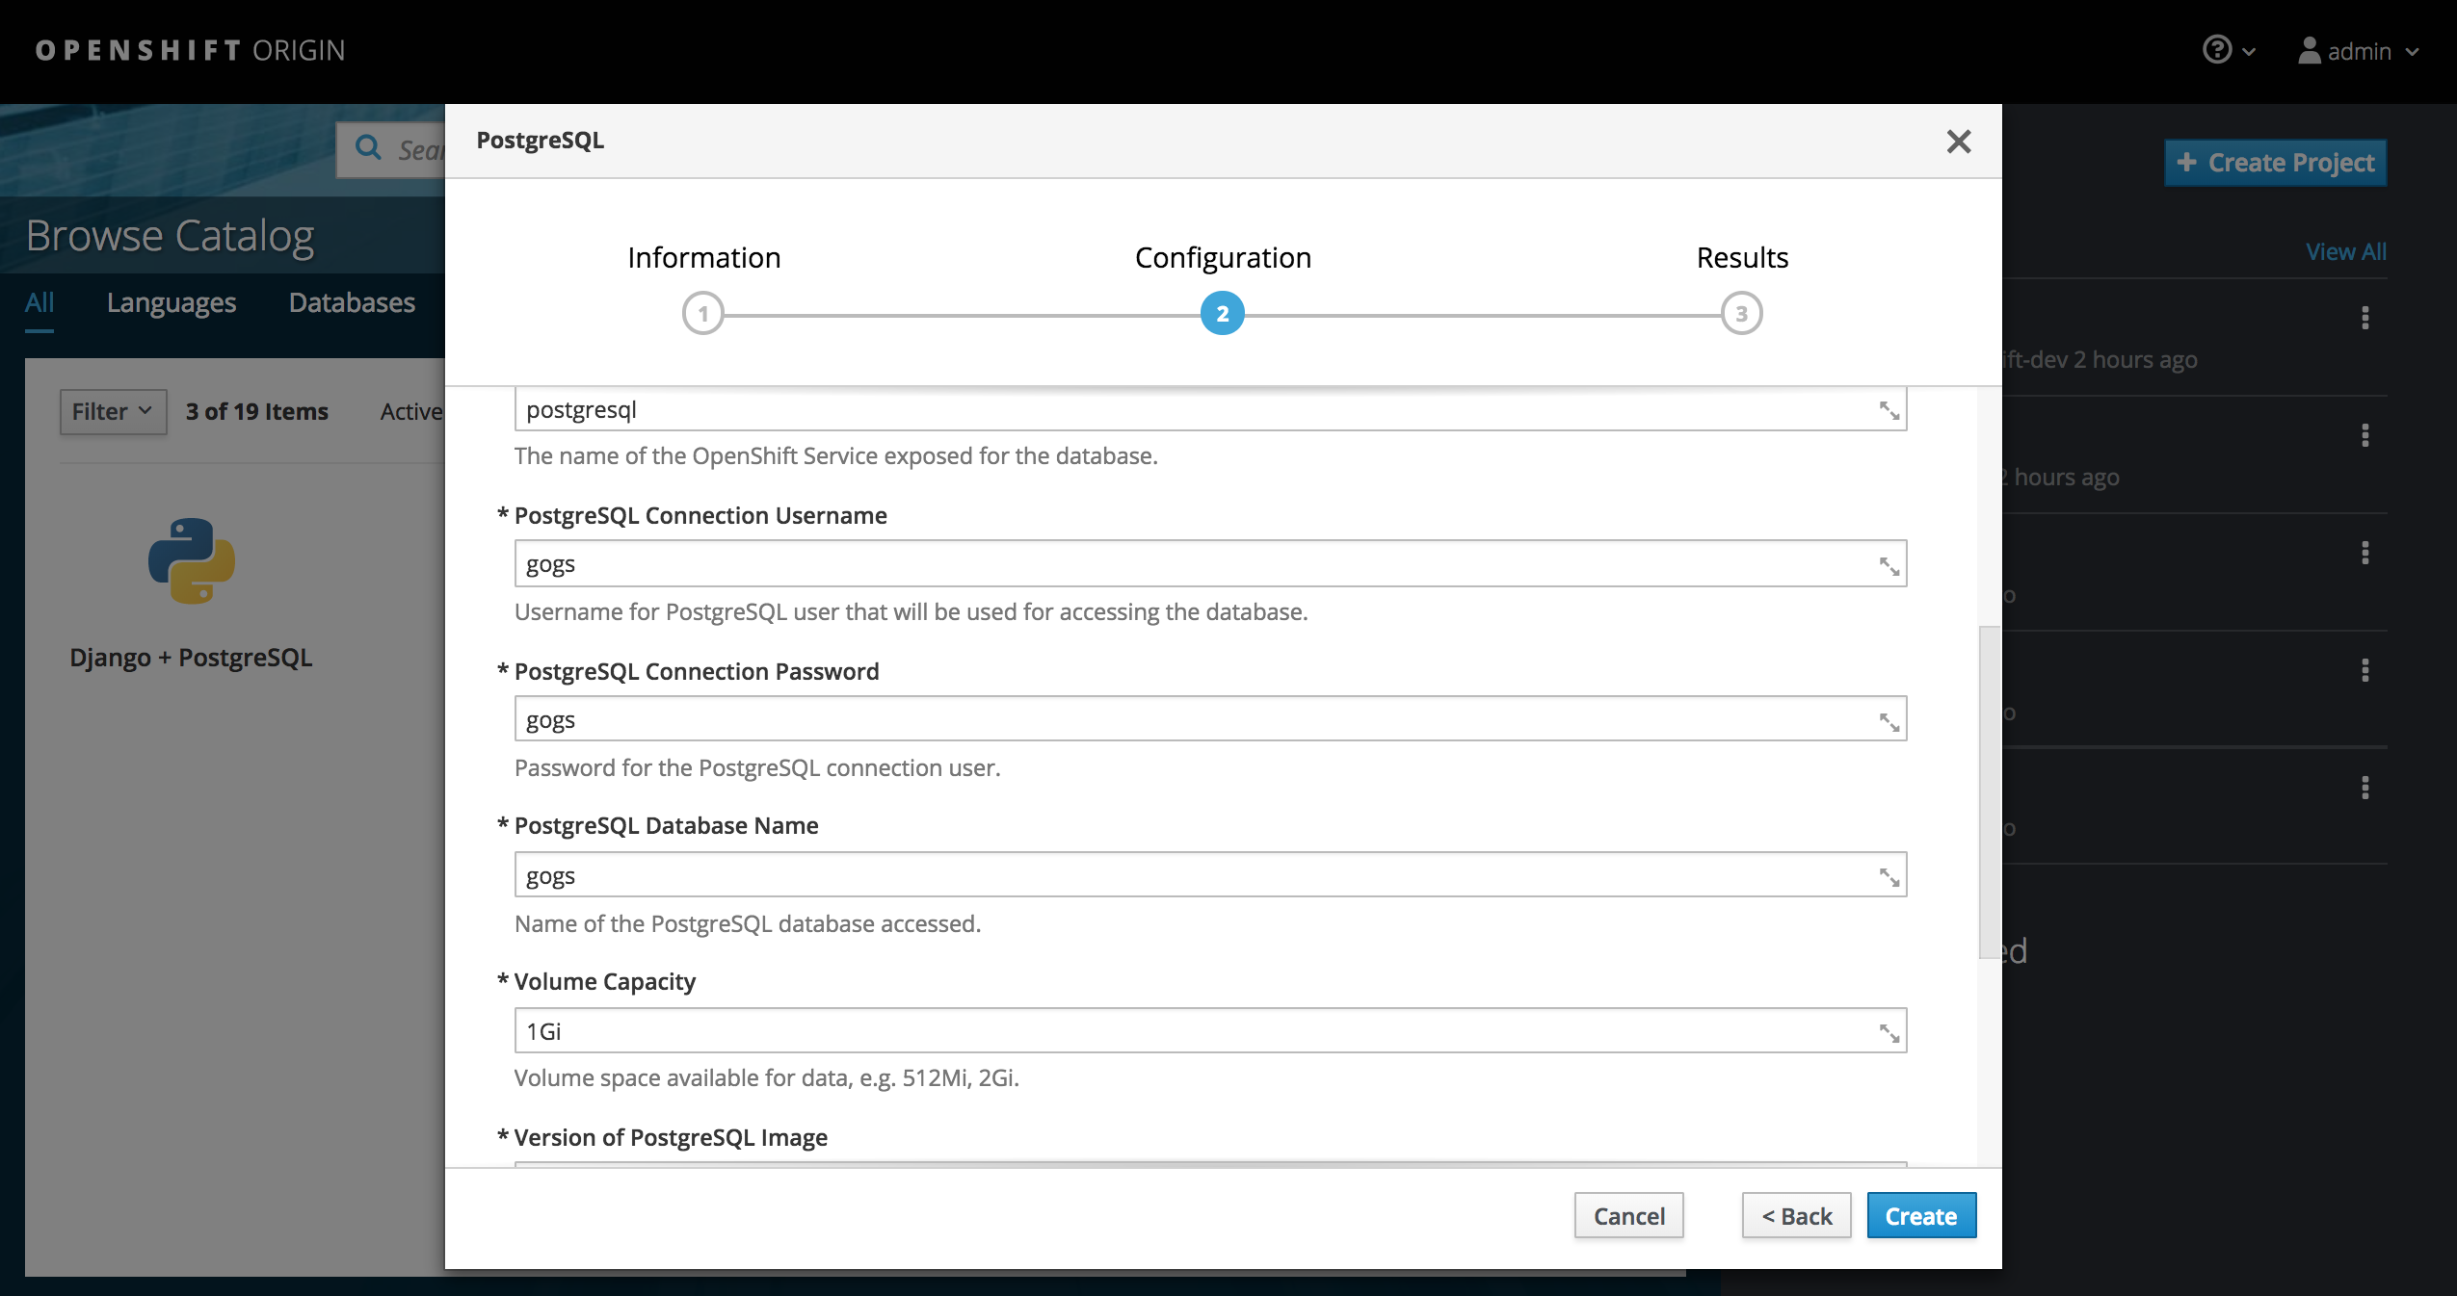Open the Filter dropdown
2457x1296 pixels.
(113, 411)
